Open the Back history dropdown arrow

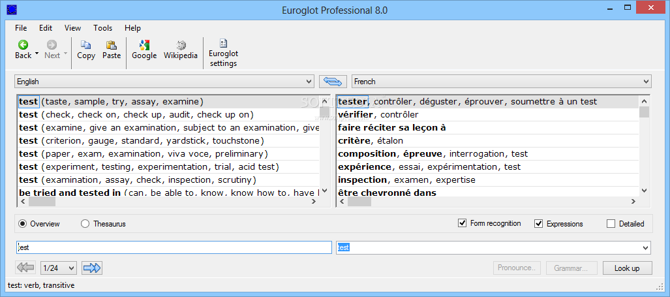(x=37, y=54)
